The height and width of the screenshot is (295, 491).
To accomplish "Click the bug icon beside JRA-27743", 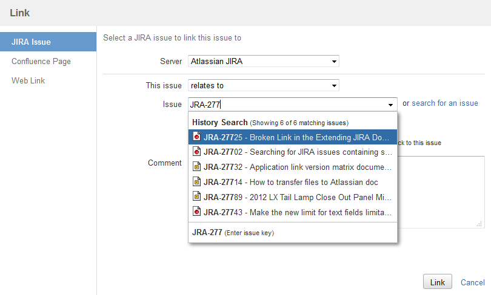I will (x=196, y=212).
